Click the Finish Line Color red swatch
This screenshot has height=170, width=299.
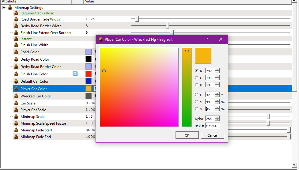tap(89, 74)
